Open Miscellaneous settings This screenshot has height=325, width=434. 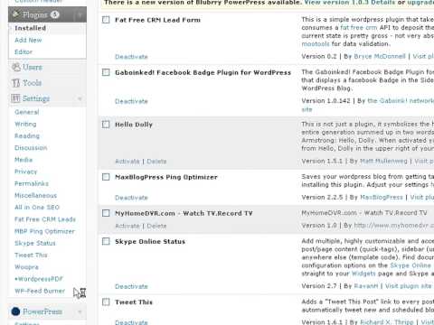[x=35, y=195]
